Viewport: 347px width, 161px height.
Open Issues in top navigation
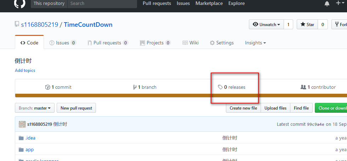pyautogui.click(x=183, y=3)
